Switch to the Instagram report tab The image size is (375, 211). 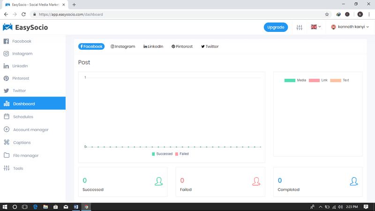[x=123, y=46]
